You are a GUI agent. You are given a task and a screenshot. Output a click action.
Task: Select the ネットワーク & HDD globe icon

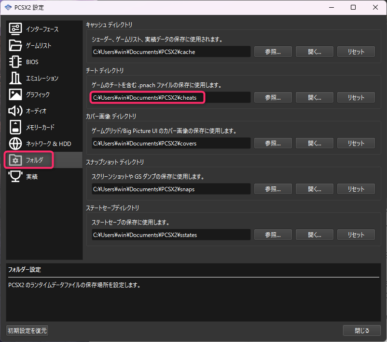15,144
